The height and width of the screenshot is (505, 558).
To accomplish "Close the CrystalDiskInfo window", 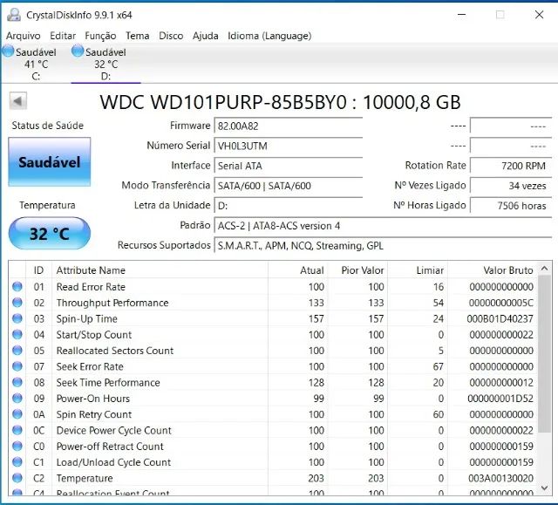I will pos(539,15).
